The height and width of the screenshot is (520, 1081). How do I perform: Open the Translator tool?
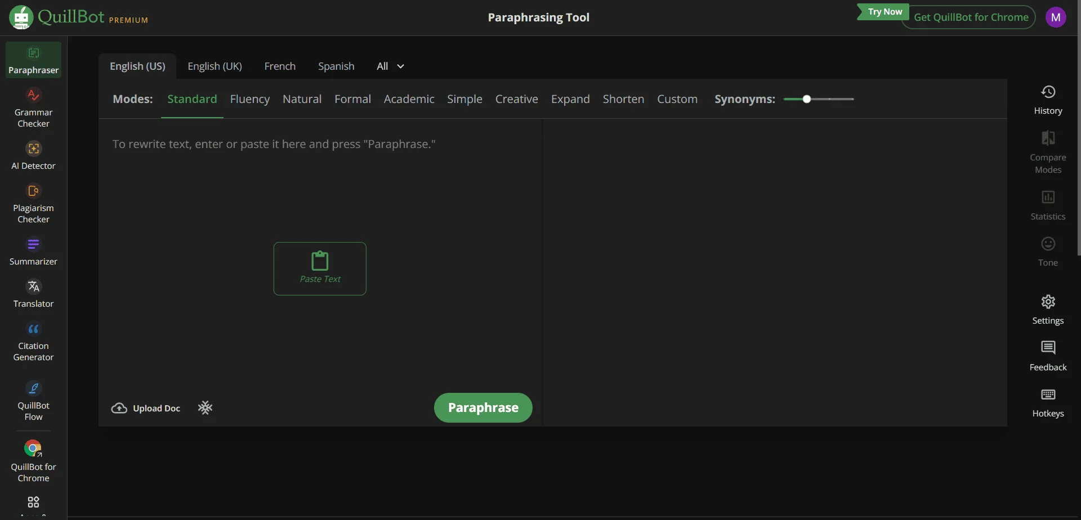coord(33,293)
